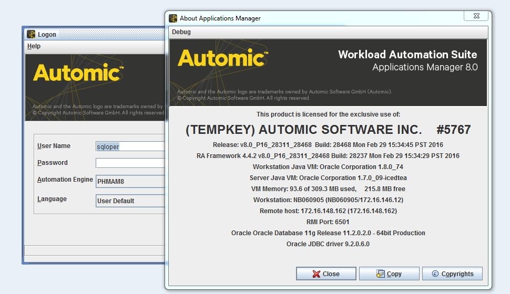Click the About Applications Manager title bar icon
Viewport: 510px width, 294px height.
click(x=173, y=18)
